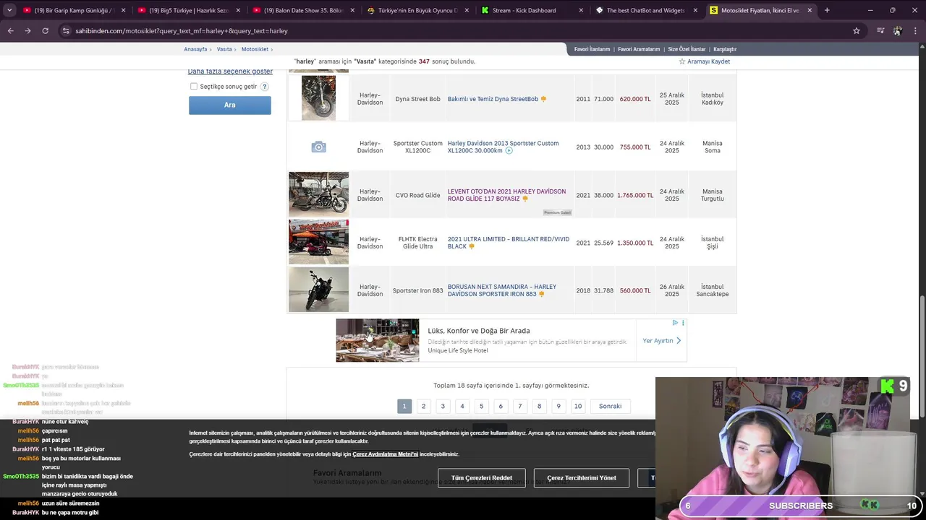This screenshot has width=926, height=520.
Task: Open Harley Davidson 2013 Sportster Custom listing
Action: [503, 147]
